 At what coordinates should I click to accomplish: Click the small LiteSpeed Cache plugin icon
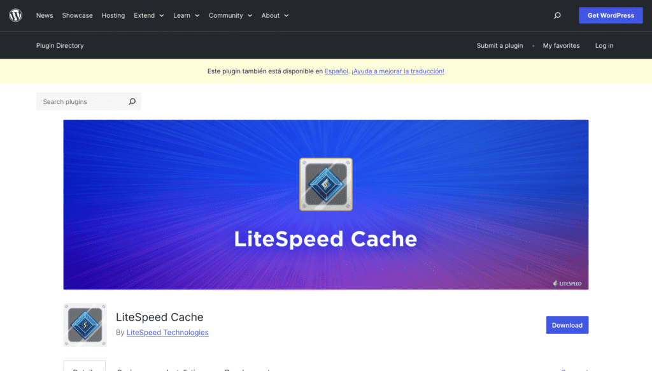click(85, 324)
